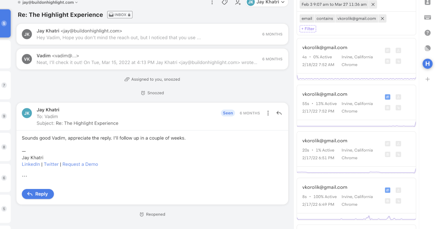The image size is (436, 229).
Task: Remove the email contains vkorolik filter
Action: pyautogui.click(x=382, y=19)
